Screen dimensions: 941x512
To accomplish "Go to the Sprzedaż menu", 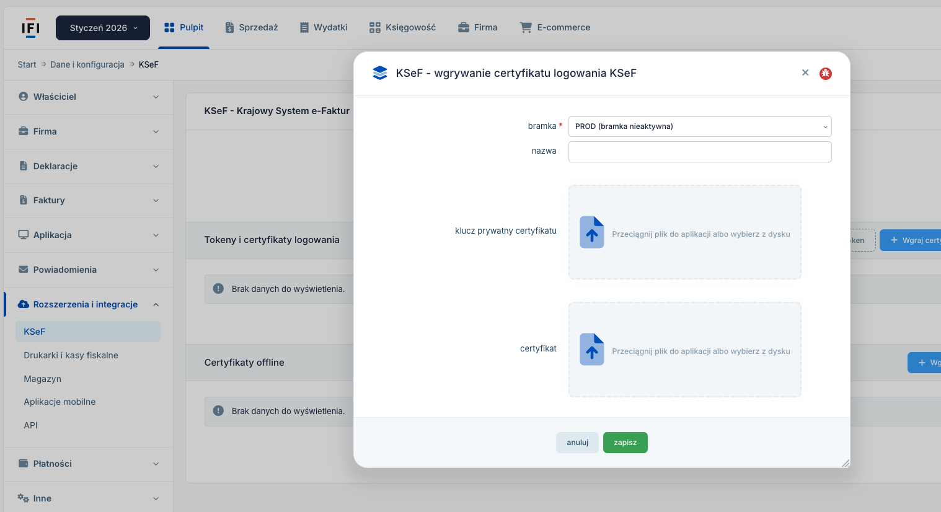I will tap(251, 27).
